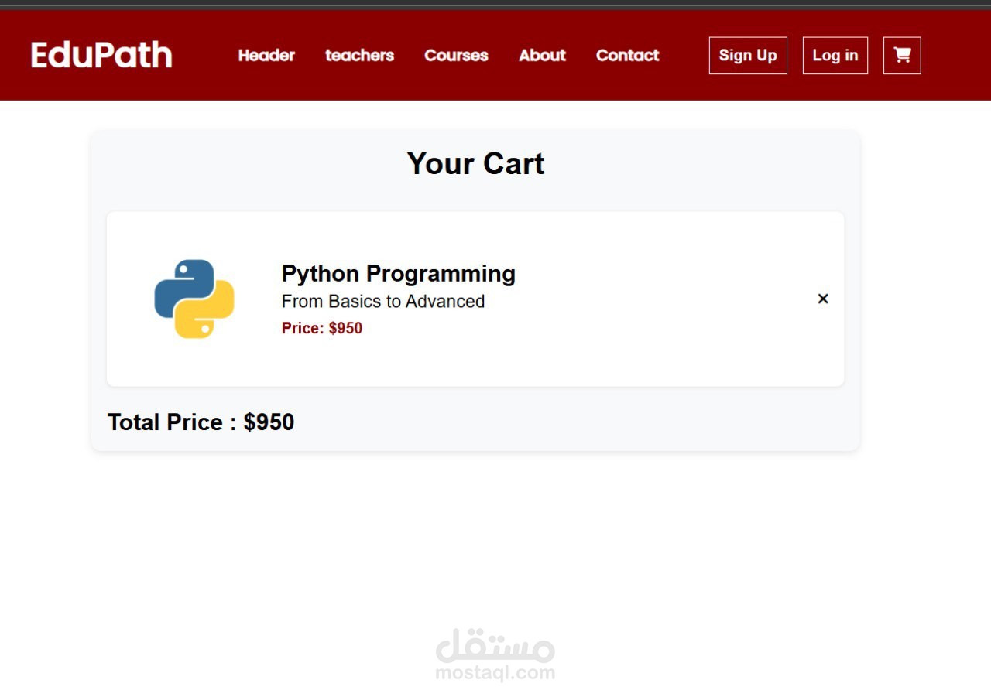
Task: Click the Python logo image
Action: [x=194, y=299]
